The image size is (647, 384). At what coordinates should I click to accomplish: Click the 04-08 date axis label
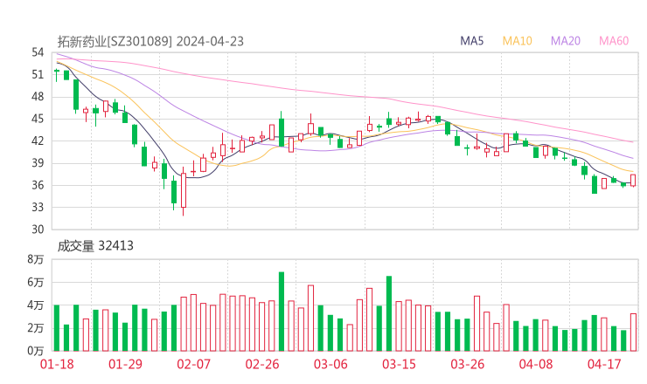pos(536,364)
